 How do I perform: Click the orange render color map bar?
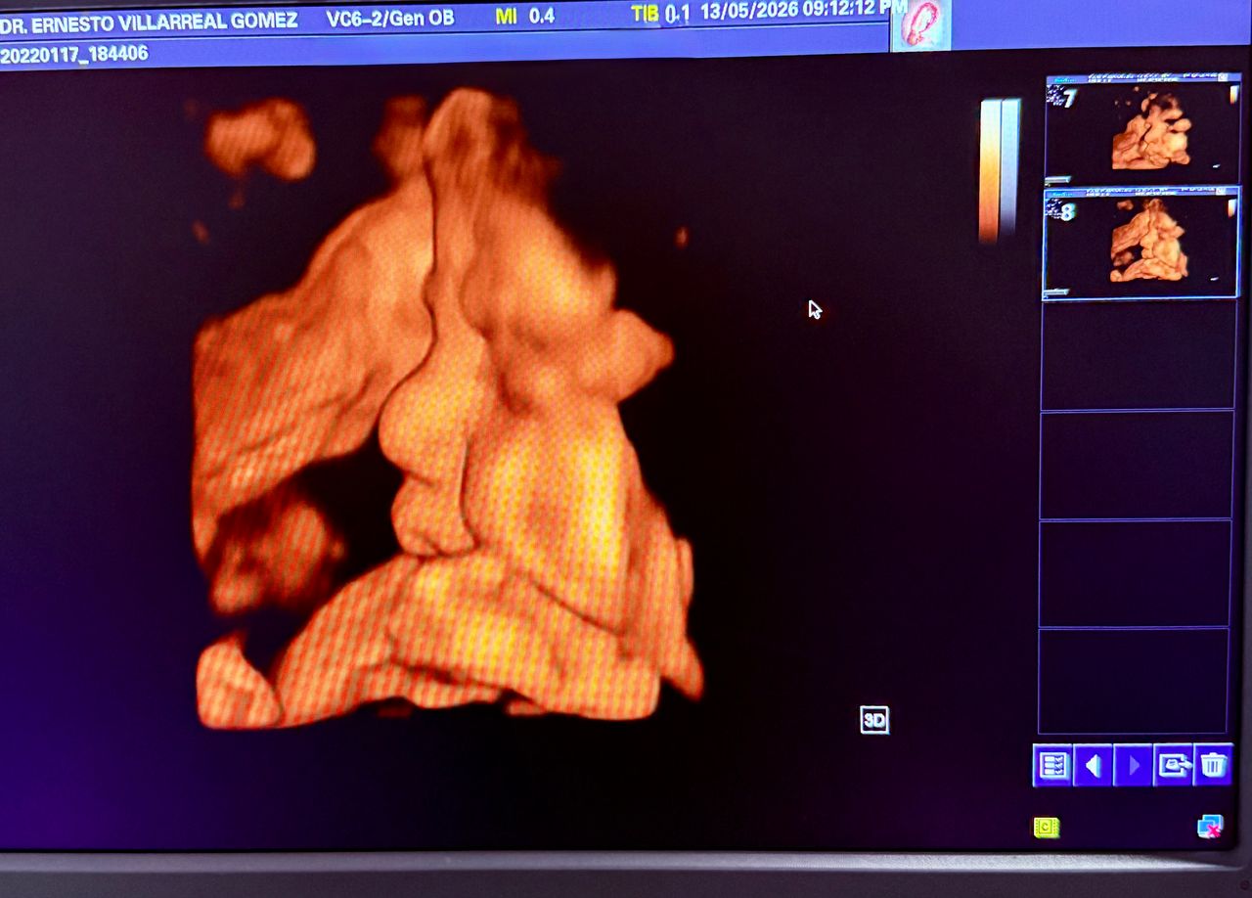[x=990, y=170]
